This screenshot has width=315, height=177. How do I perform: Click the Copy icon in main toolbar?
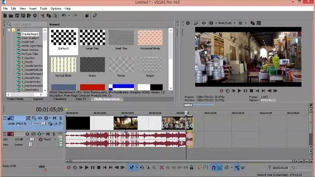[49, 16]
